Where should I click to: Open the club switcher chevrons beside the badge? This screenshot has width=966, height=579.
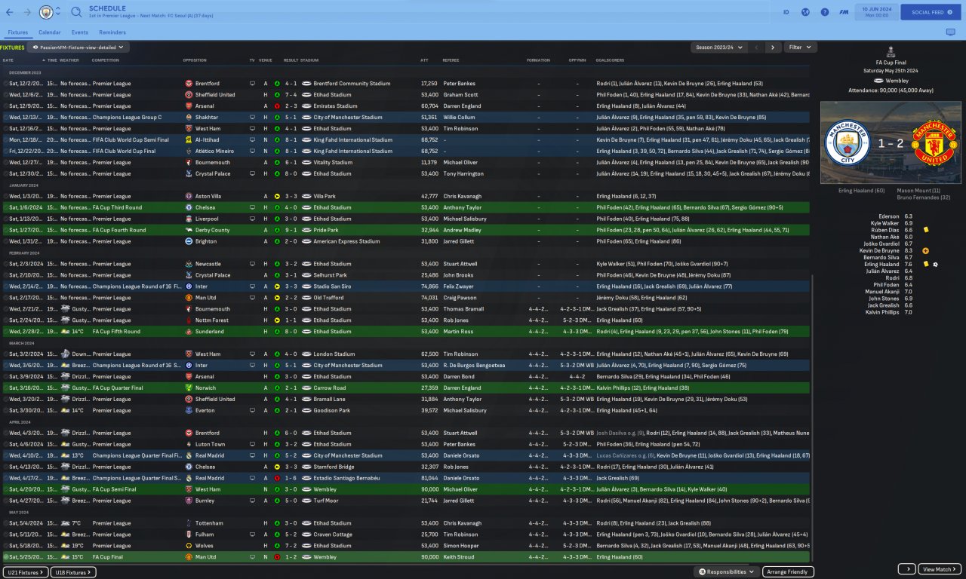coord(59,12)
